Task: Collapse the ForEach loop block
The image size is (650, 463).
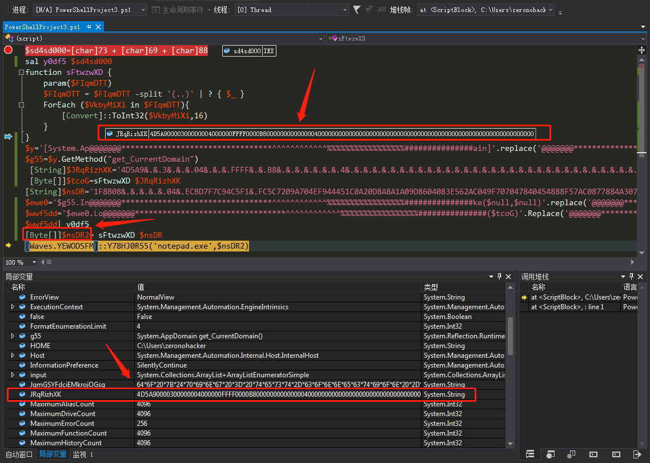Action: tap(21, 105)
